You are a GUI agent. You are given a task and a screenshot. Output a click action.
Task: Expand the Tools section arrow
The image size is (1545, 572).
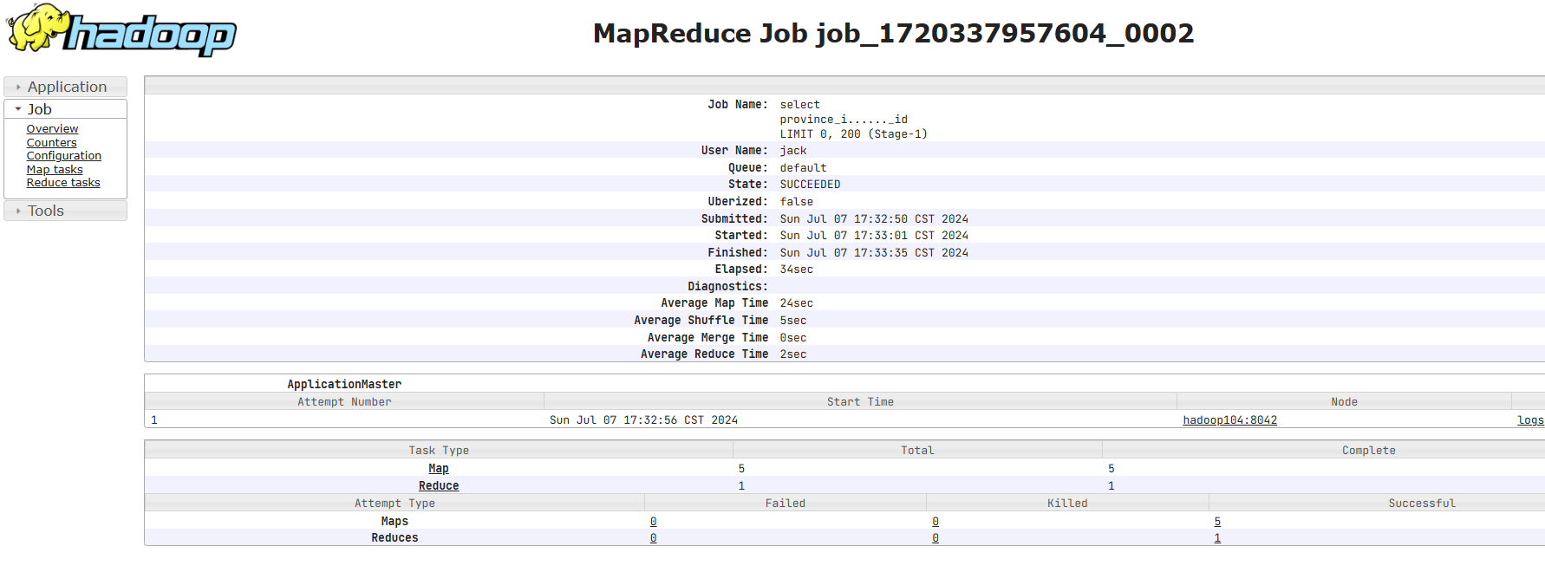pos(18,211)
